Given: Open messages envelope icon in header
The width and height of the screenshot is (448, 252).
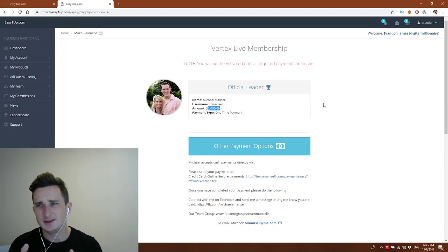Looking at the screenshot, I should point(397,23).
